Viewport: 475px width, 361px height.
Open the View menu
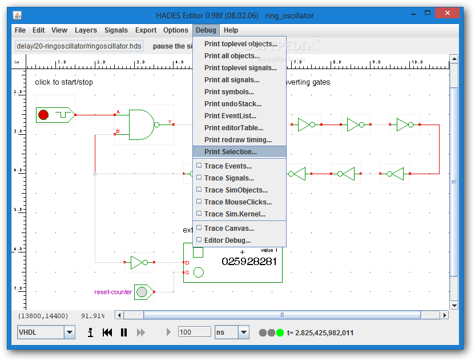pos(59,30)
